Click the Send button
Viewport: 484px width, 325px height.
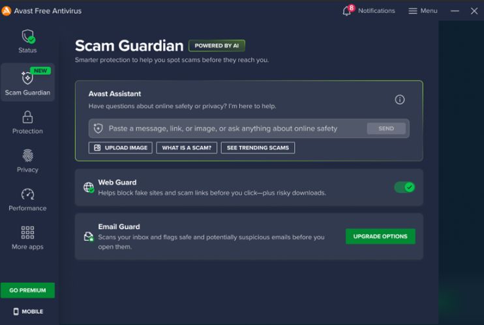[386, 128]
